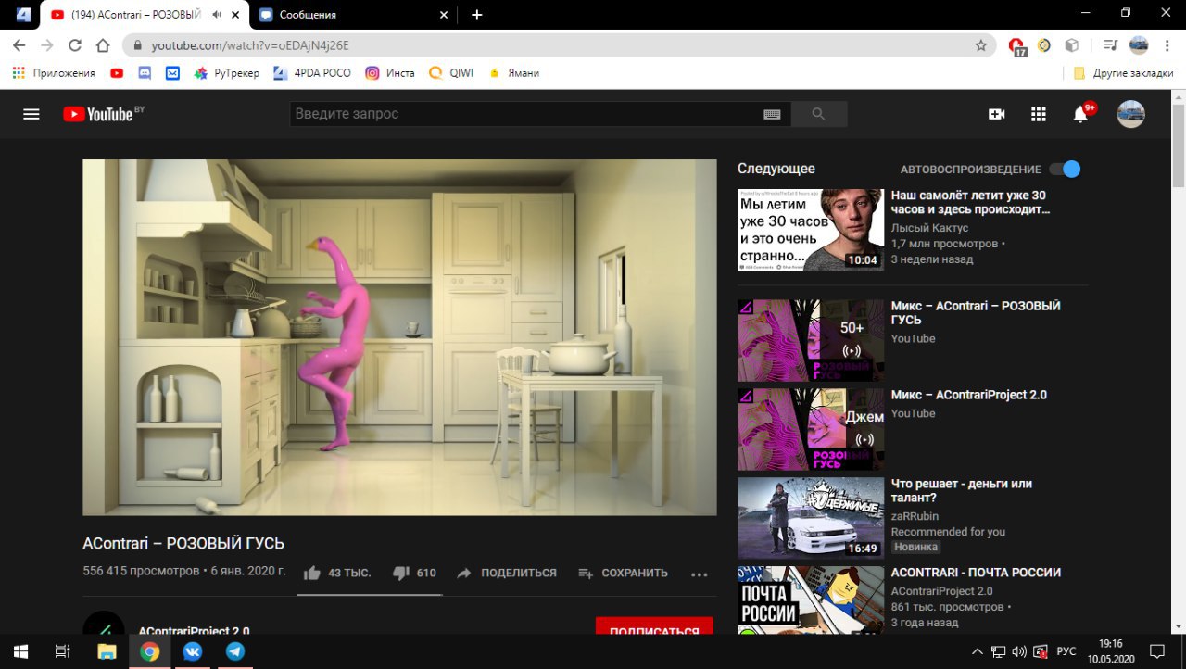Open the on-screen keyboard in YouTube search
1186x669 pixels.
[x=772, y=114]
